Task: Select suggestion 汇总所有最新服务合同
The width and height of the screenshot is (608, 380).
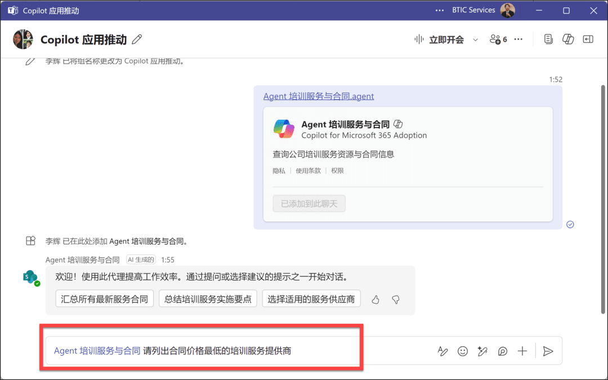Action: tap(104, 298)
